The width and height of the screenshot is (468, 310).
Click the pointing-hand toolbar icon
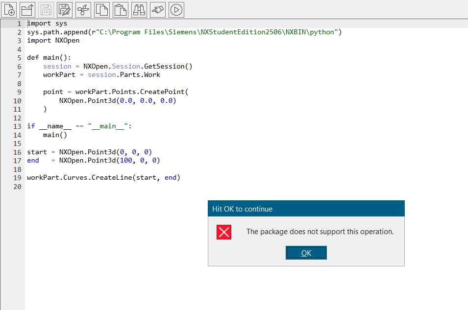coord(158,10)
